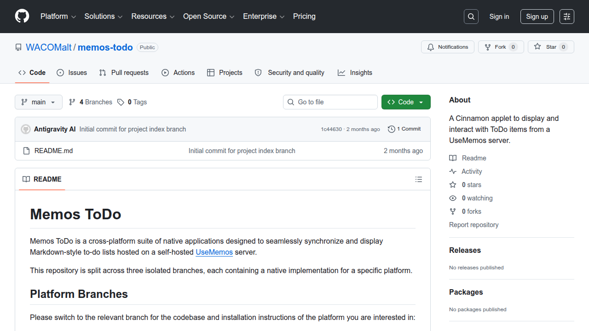View the 0 watching link
This screenshot has height=331, width=589.
click(x=477, y=198)
